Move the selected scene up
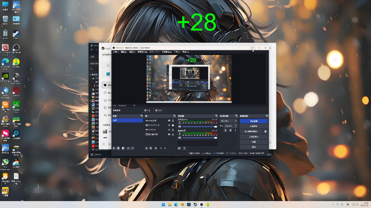Image resolution: width=371 pixels, height=208 pixels. pos(128,148)
